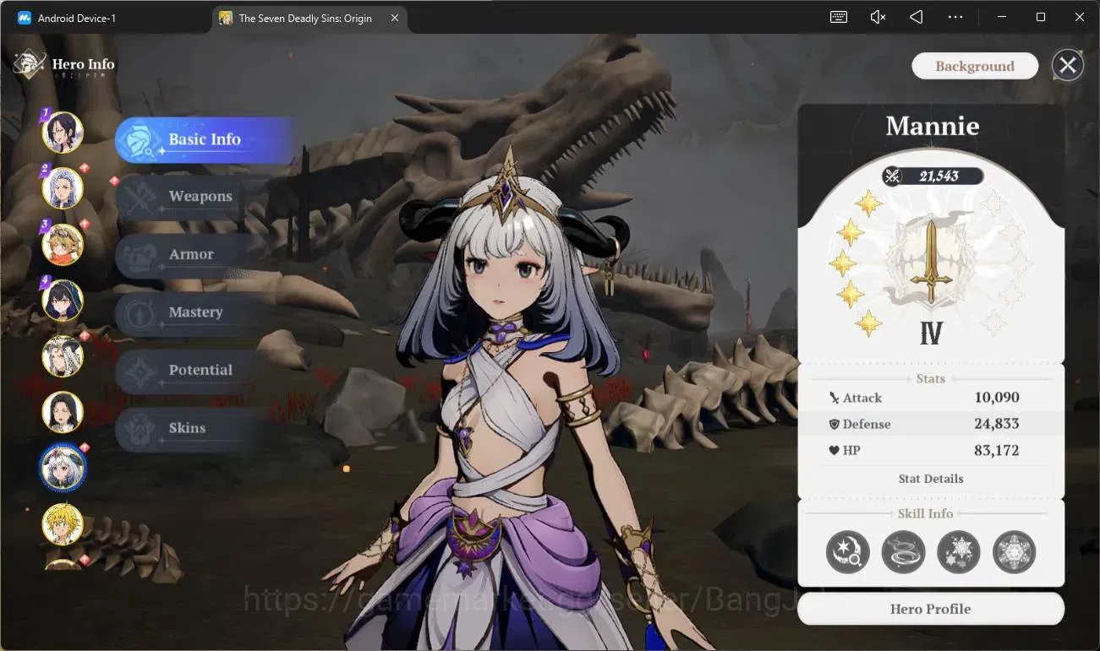This screenshot has width=1100, height=651.
Task: View the frost mandala skill icon
Action: tap(1014, 552)
